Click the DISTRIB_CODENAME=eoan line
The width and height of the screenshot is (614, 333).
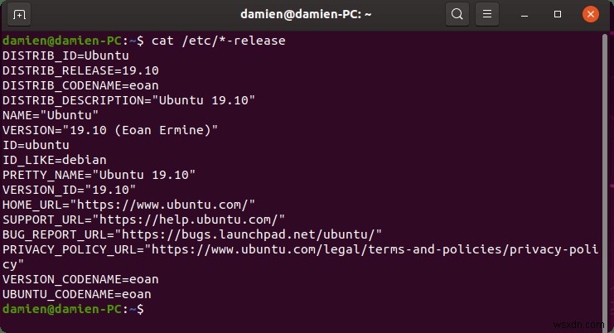(80, 85)
